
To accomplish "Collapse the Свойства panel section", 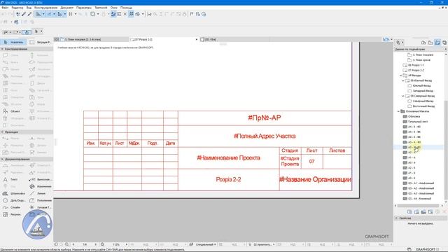I will pyautogui.click(x=397, y=218).
